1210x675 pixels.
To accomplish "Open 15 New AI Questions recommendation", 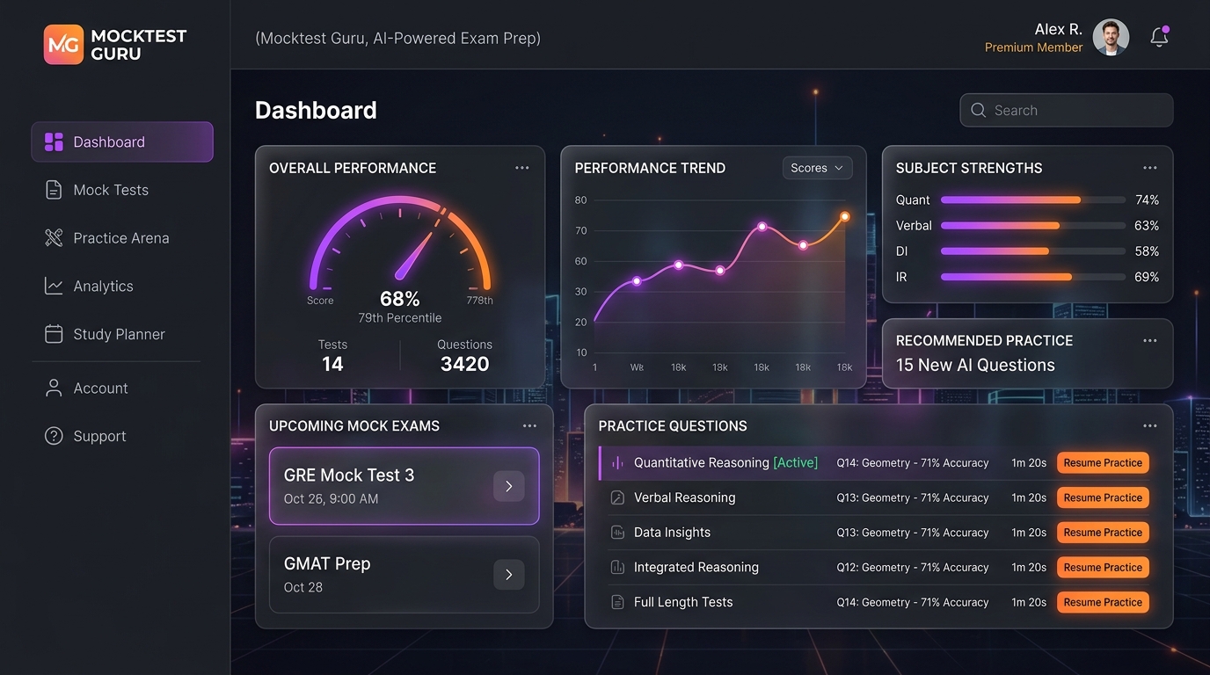I will pyautogui.click(x=975, y=366).
